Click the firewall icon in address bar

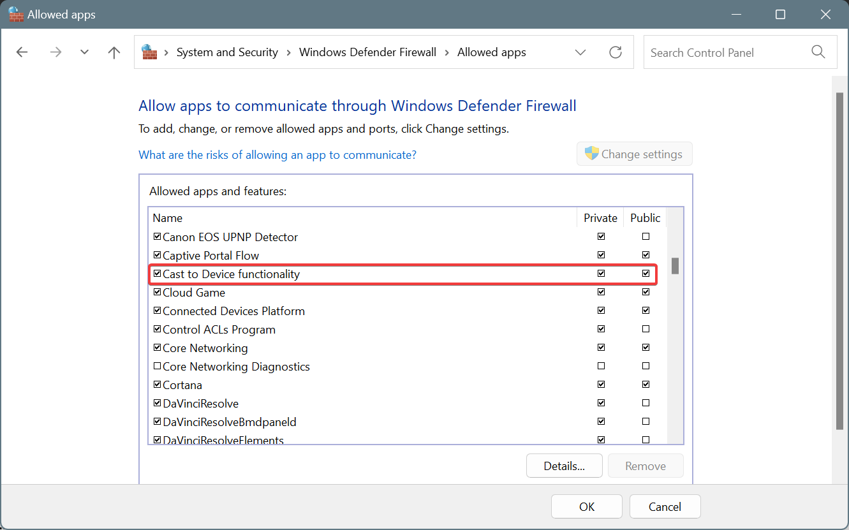coord(149,52)
